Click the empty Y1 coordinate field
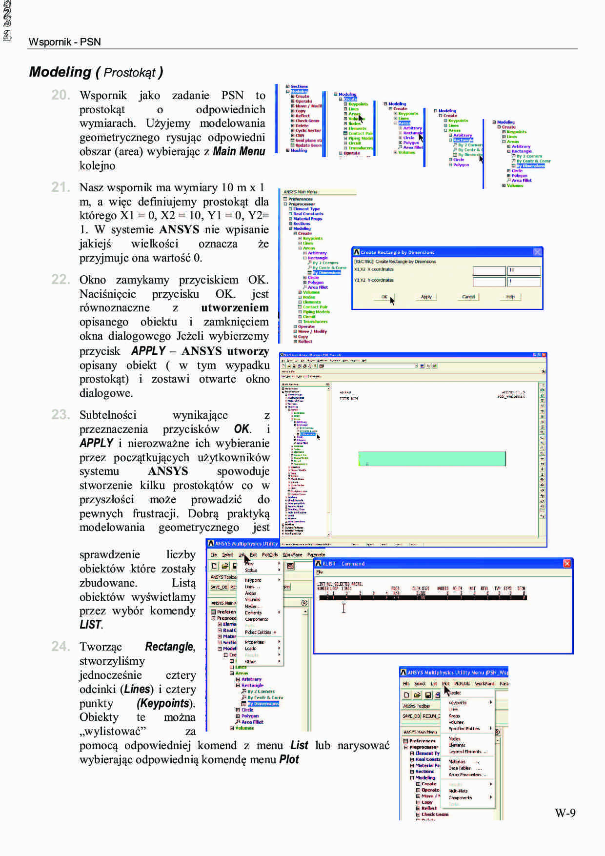605x856 pixels. point(489,282)
